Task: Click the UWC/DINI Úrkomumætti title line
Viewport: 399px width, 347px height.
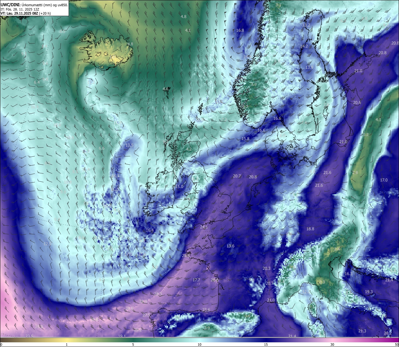Action: [34, 5]
